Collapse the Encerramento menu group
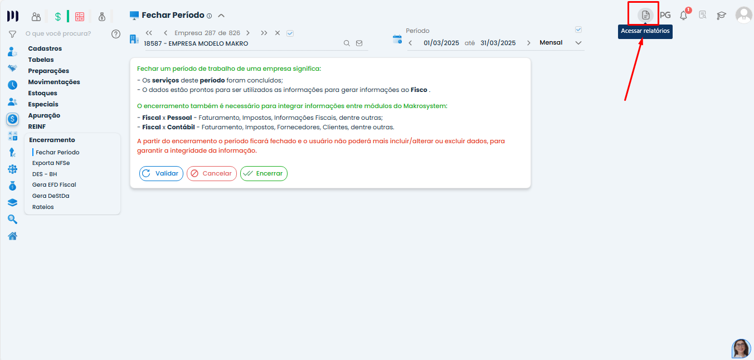 click(52, 140)
